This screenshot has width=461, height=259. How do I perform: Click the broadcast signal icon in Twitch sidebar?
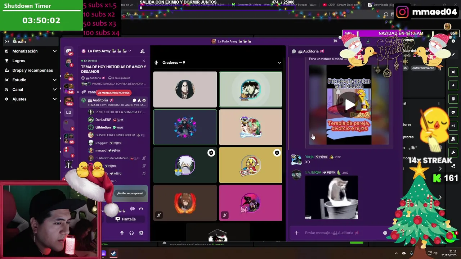(453, 126)
